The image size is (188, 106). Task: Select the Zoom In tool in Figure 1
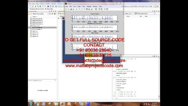tap(80, 9)
